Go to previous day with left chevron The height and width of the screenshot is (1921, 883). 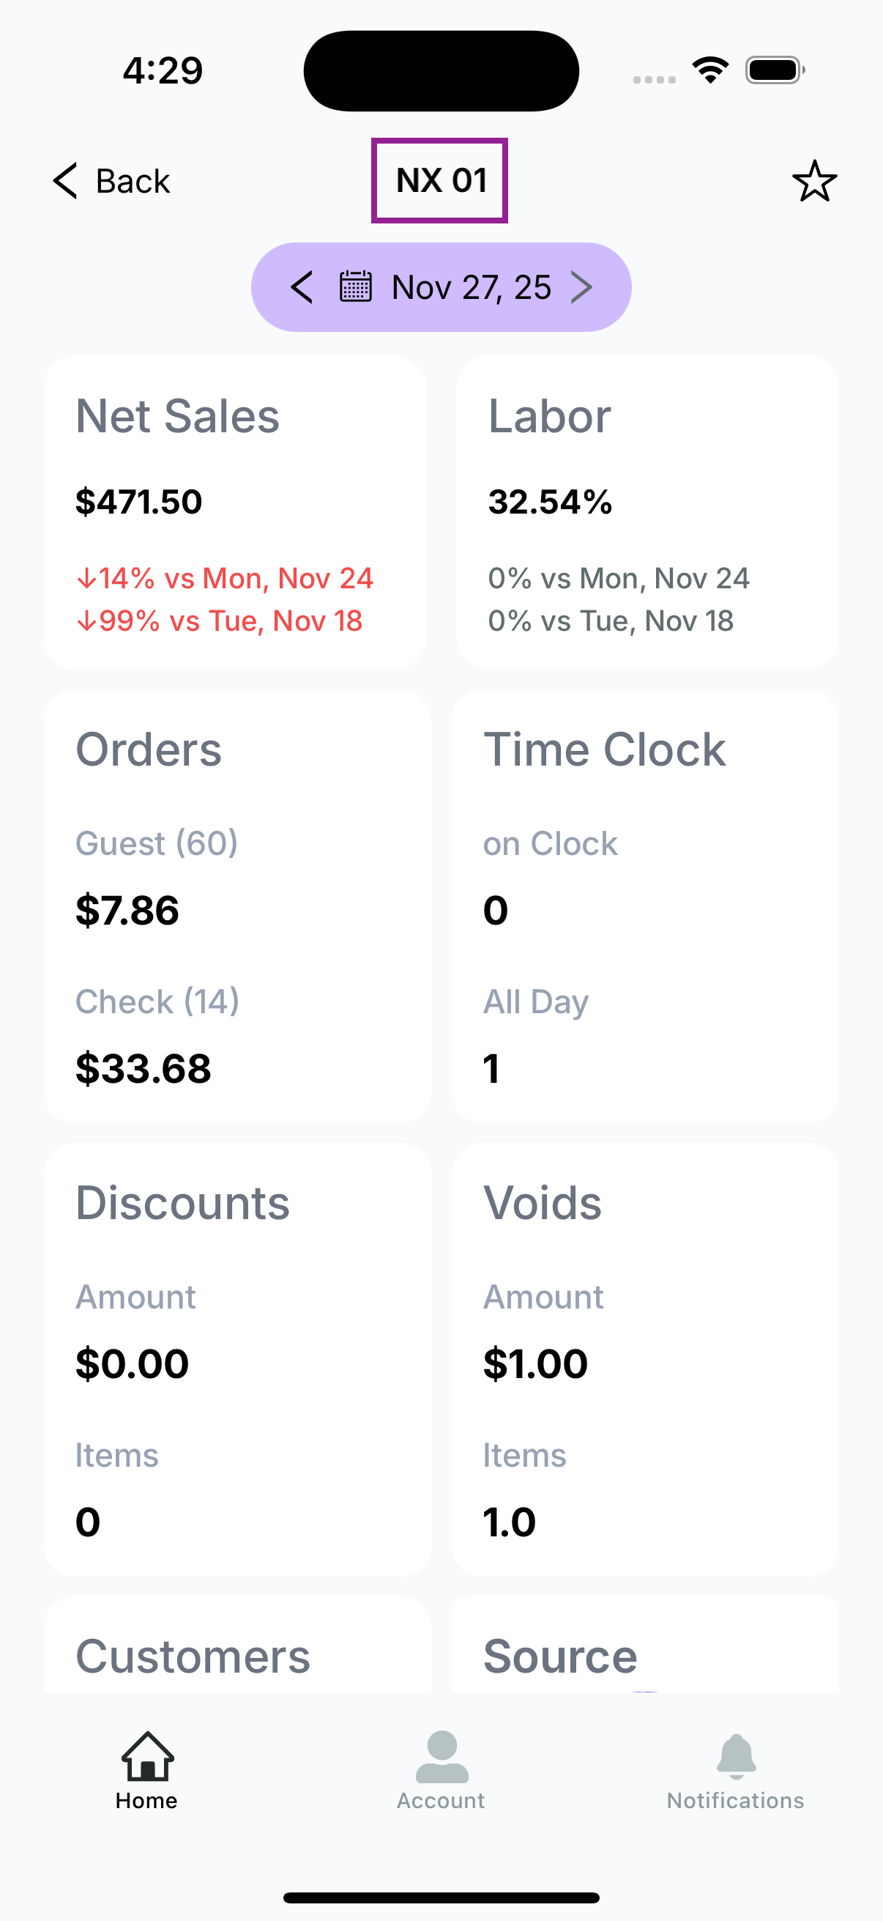click(x=302, y=287)
